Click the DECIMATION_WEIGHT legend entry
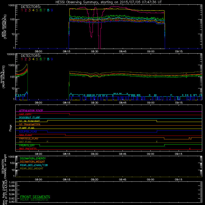 33,162
